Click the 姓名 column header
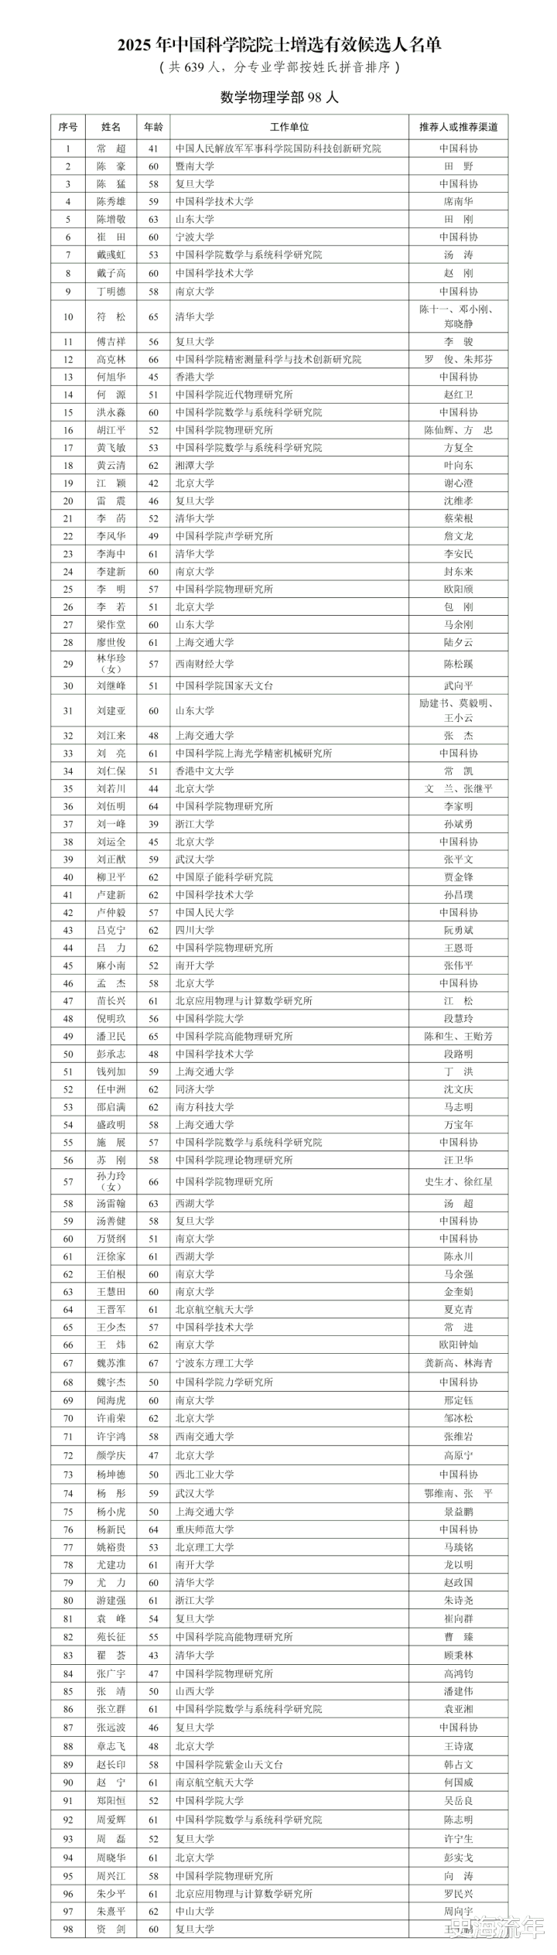This screenshot has width=557, height=1955. (x=111, y=127)
